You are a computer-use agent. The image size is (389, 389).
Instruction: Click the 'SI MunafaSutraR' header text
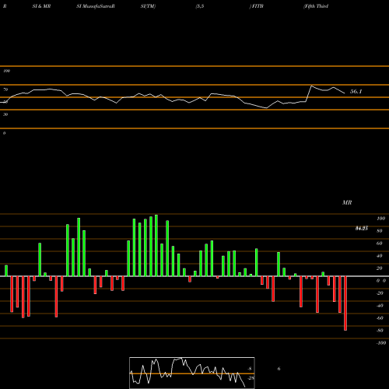pos(96,6)
